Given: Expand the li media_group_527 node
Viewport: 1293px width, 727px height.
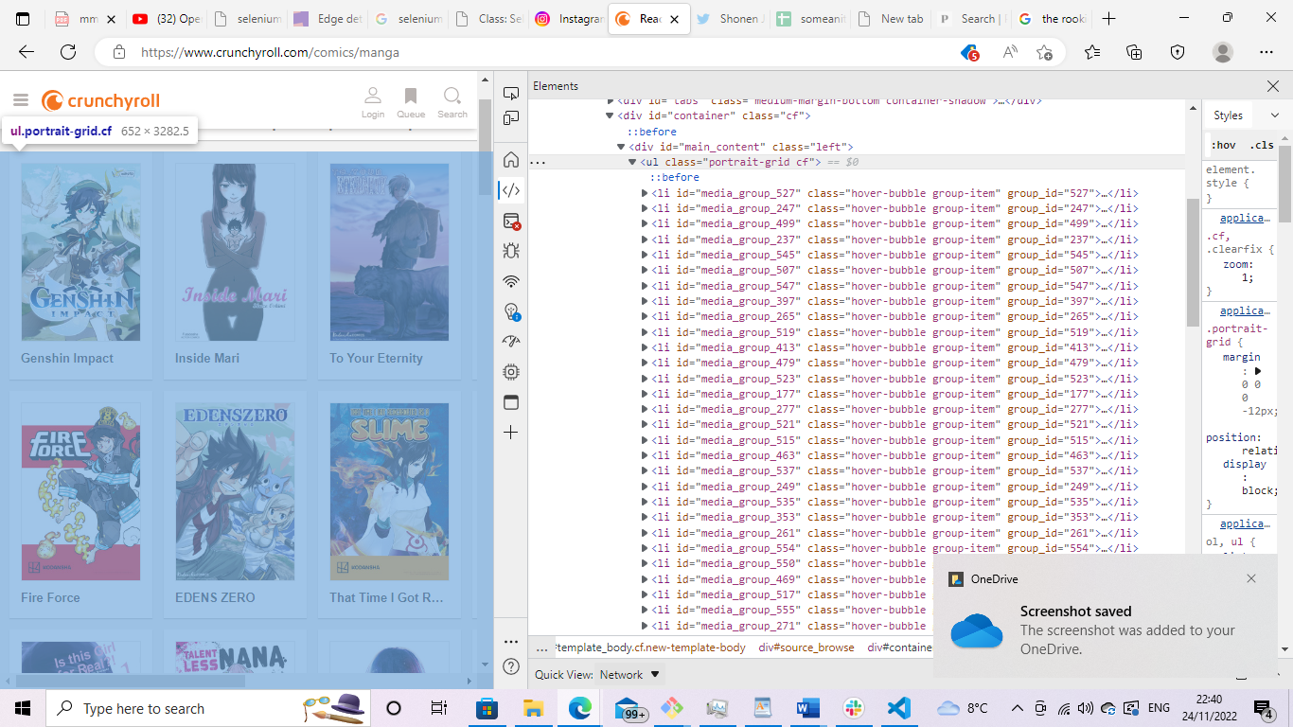Looking at the screenshot, I should (x=645, y=194).
